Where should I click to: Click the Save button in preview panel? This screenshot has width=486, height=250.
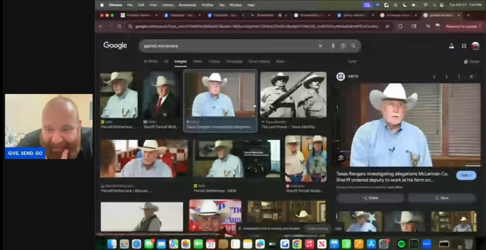(x=442, y=198)
